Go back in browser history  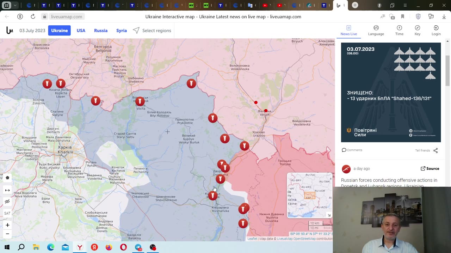click(7, 17)
